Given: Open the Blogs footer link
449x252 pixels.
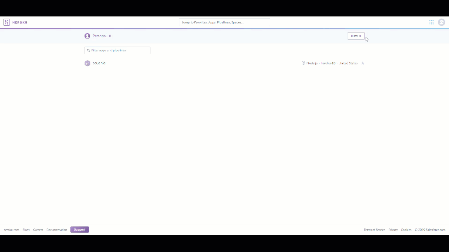Looking at the screenshot, I should pos(26,230).
